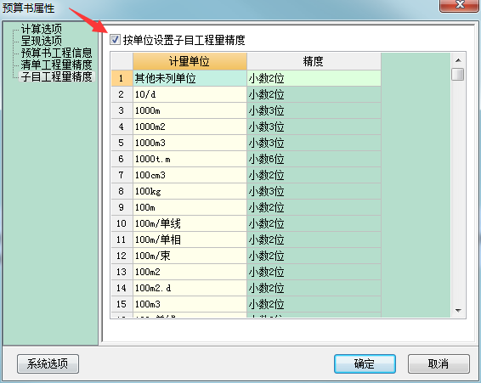Open precision cell for 1000m2 row

314,127
